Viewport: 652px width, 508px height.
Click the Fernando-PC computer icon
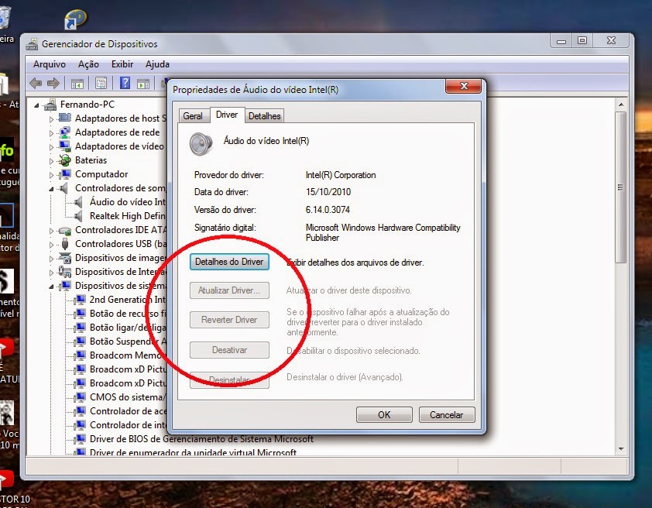[50, 105]
